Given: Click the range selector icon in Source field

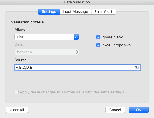Looking at the screenshot, I should click(137, 67).
